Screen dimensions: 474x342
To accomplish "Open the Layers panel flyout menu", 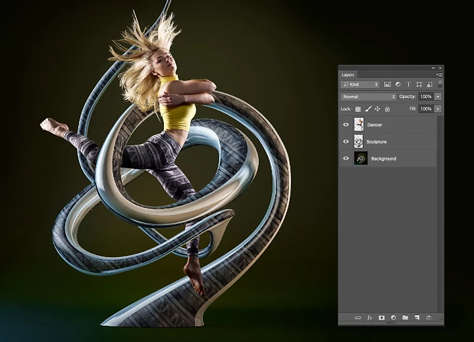I will (439, 75).
